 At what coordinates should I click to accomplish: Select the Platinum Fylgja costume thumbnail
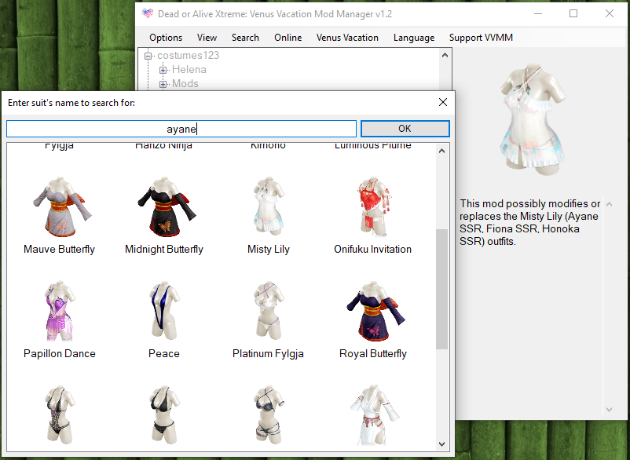(269, 311)
